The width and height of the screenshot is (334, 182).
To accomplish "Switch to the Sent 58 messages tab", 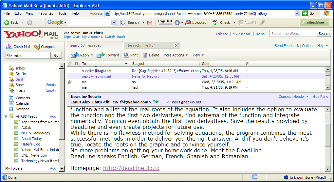I will click(95, 45).
